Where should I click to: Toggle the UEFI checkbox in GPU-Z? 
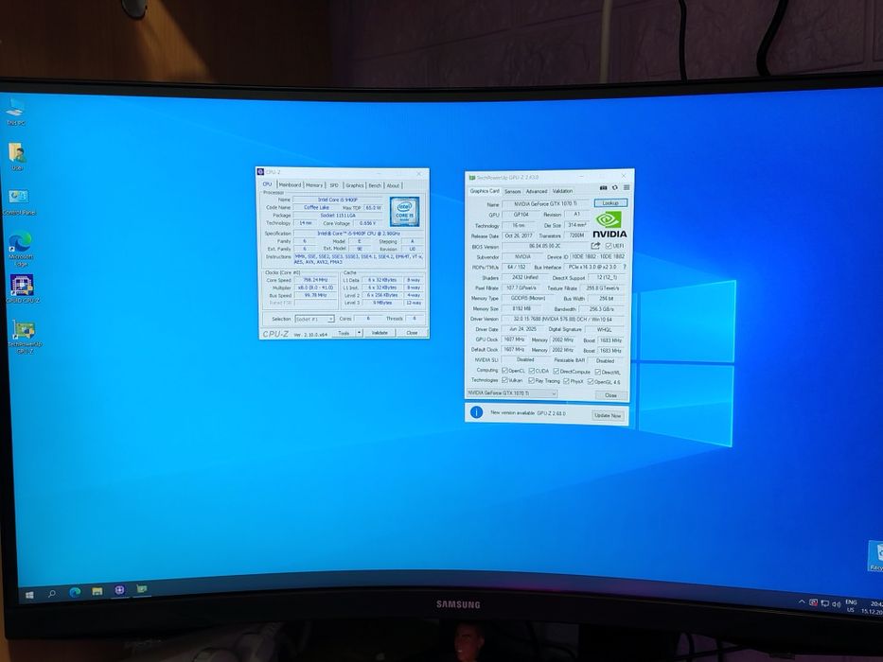[x=609, y=246]
